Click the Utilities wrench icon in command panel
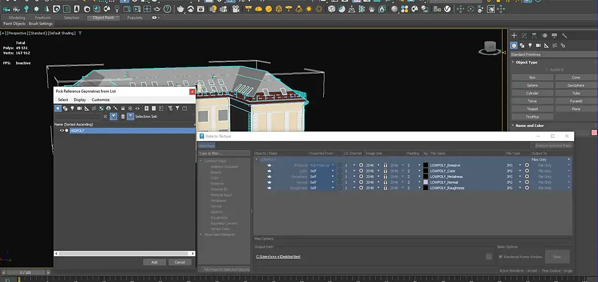Screen dimensions: 598x282 [x=564, y=36]
